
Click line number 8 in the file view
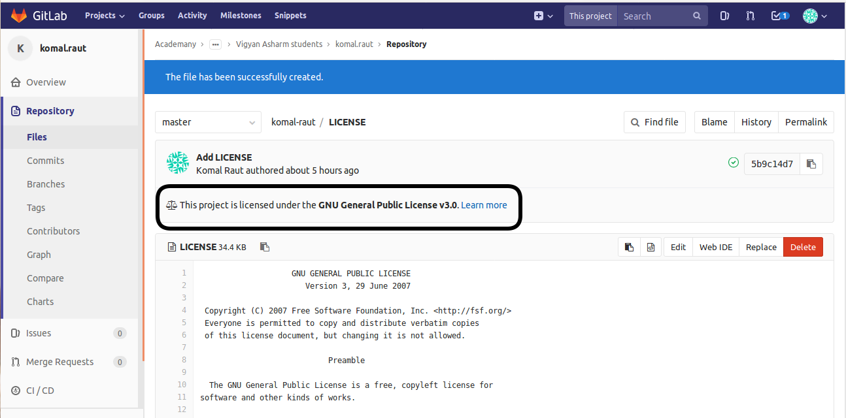coord(184,360)
